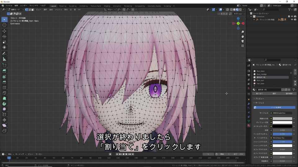Screen dimensions: 298x167
Task: Select the Extrude Region tool
Action: click(x=4, y=71)
